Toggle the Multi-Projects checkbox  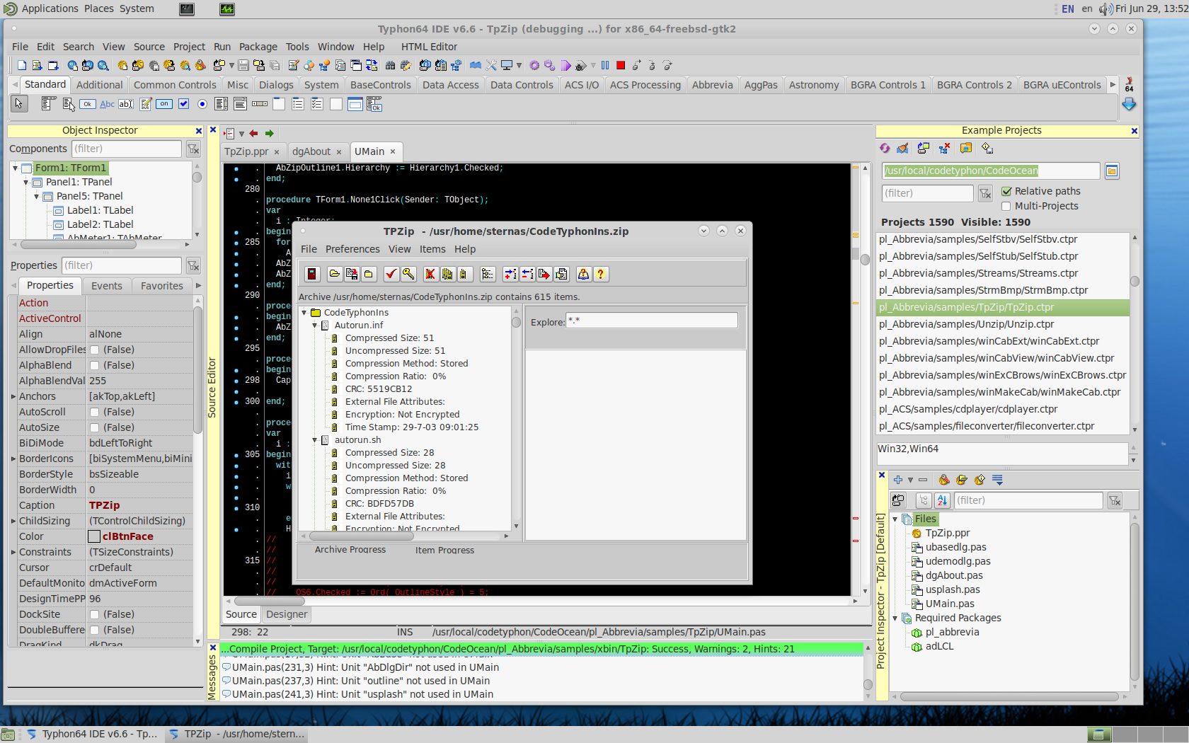(x=1006, y=206)
